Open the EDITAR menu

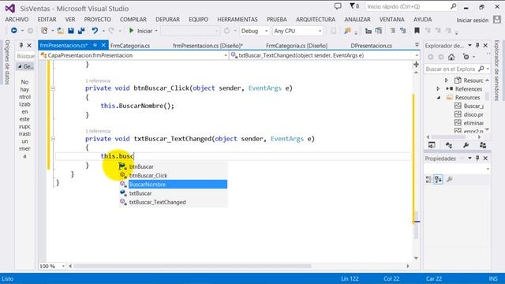click(x=47, y=20)
